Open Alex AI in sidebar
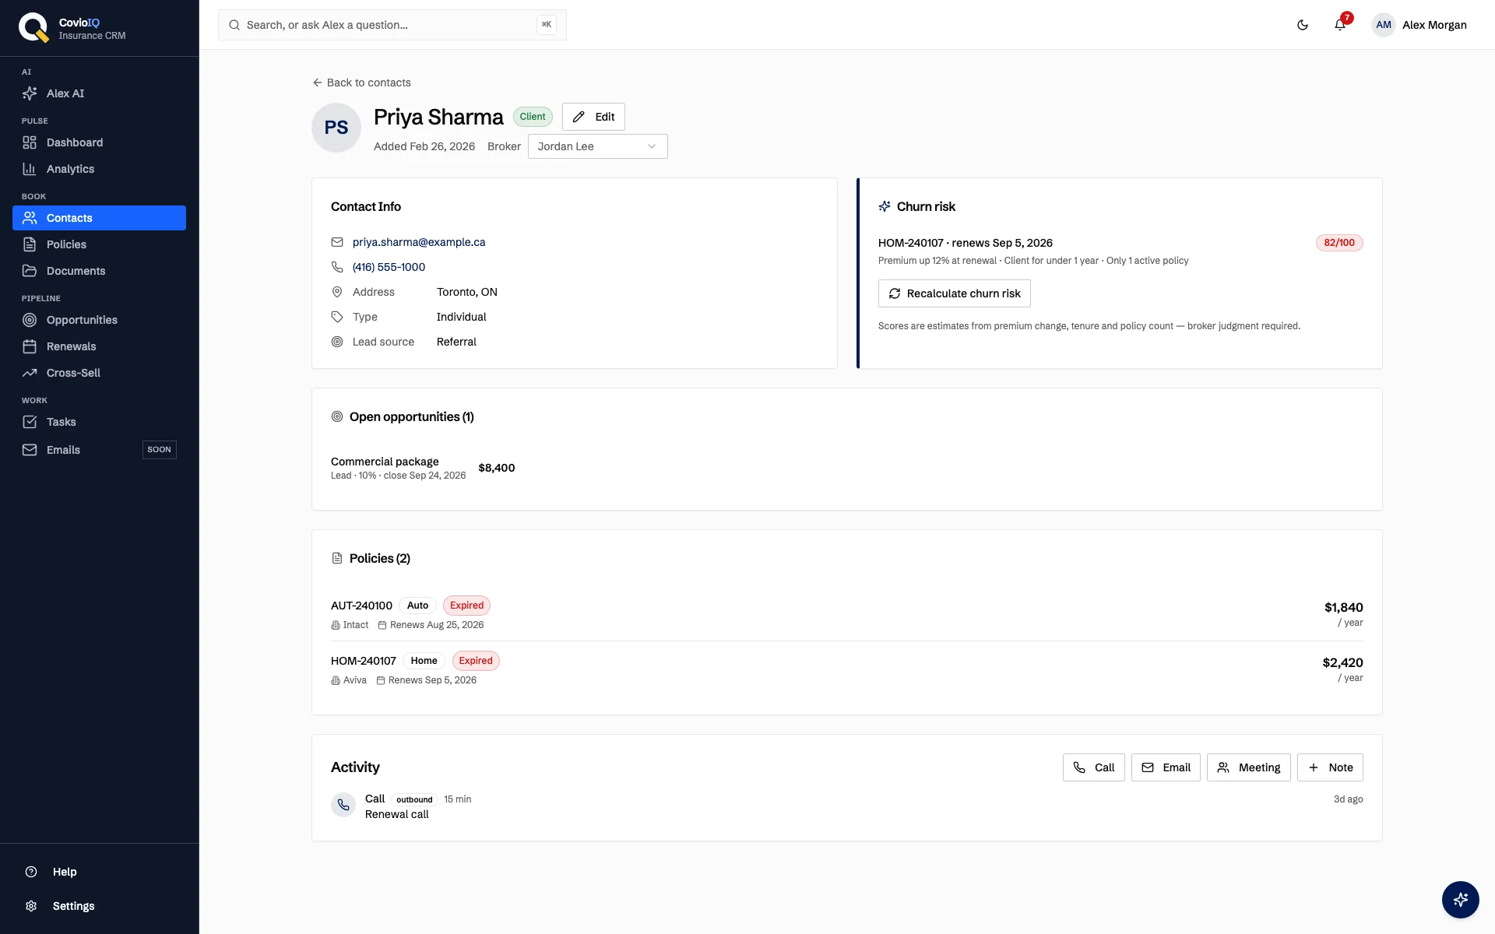The image size is (1495, 934). pyautogui.click(x=99, y=93)
